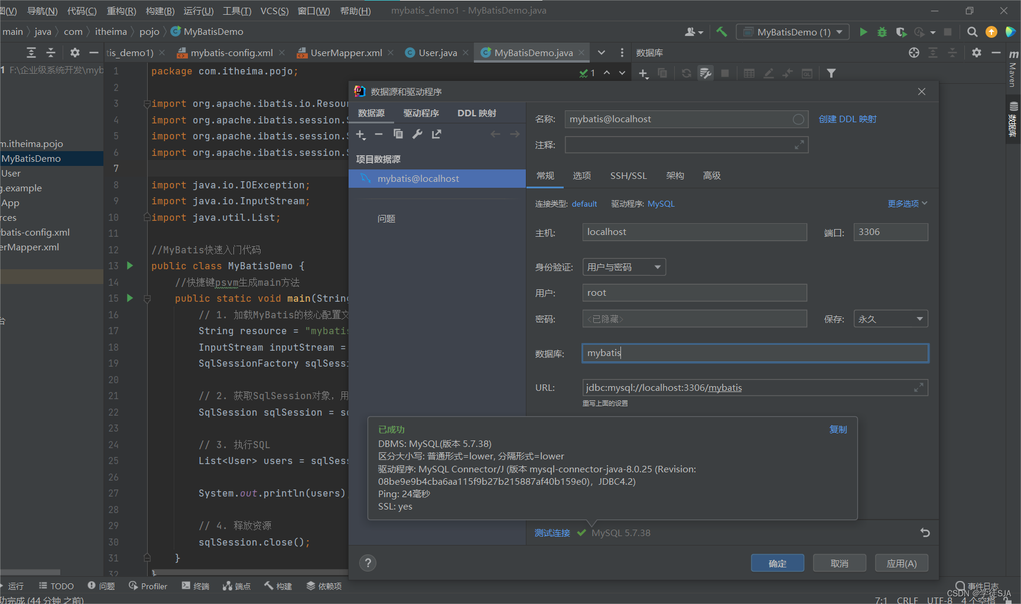Open the run-with-profiler dropdown arrow
The image size is (1021, 604).
pyautogui.click(x=933, y=32)
